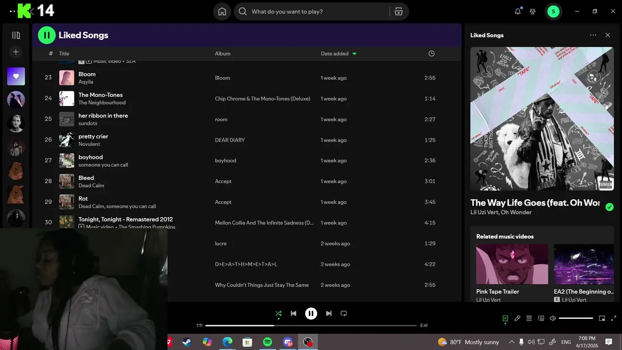Open the play queue
This screenshot has width=622, height=350.
coord(529,318)
